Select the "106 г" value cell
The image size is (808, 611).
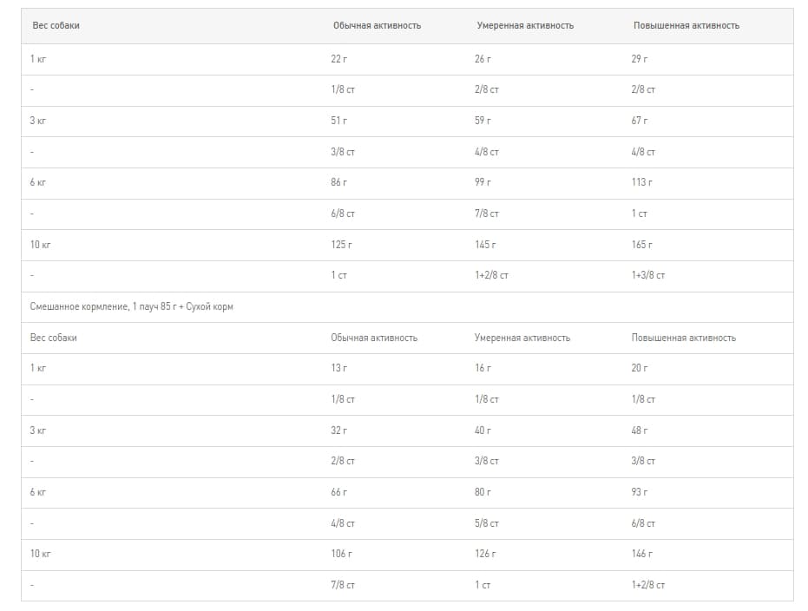(x=341, y=554)
